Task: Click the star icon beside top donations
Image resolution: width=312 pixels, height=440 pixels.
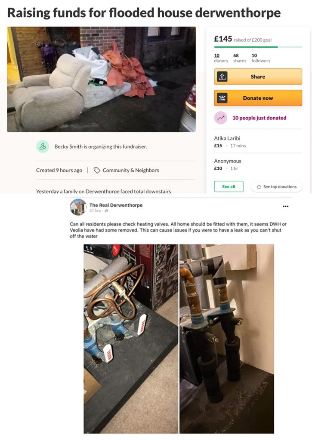Action: click(259, 186)
